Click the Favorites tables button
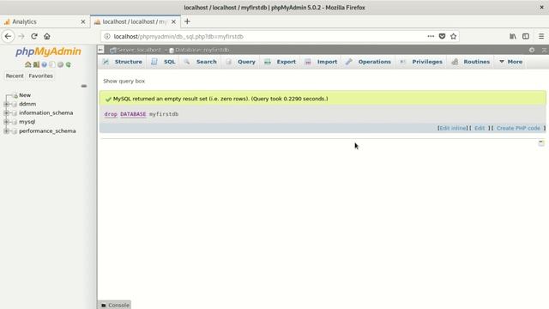Screen dimensions: 549x309 (x=40, y=76)
